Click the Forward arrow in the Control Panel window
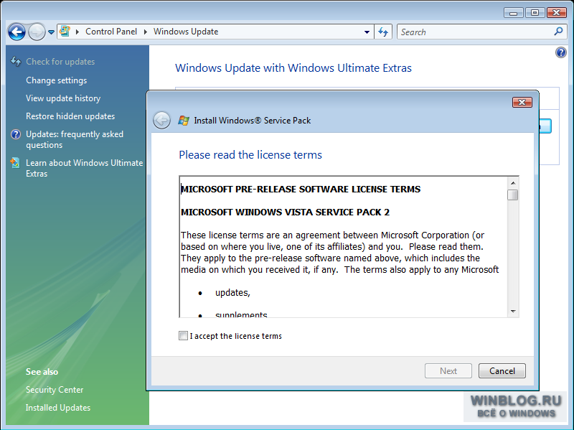 37,32
